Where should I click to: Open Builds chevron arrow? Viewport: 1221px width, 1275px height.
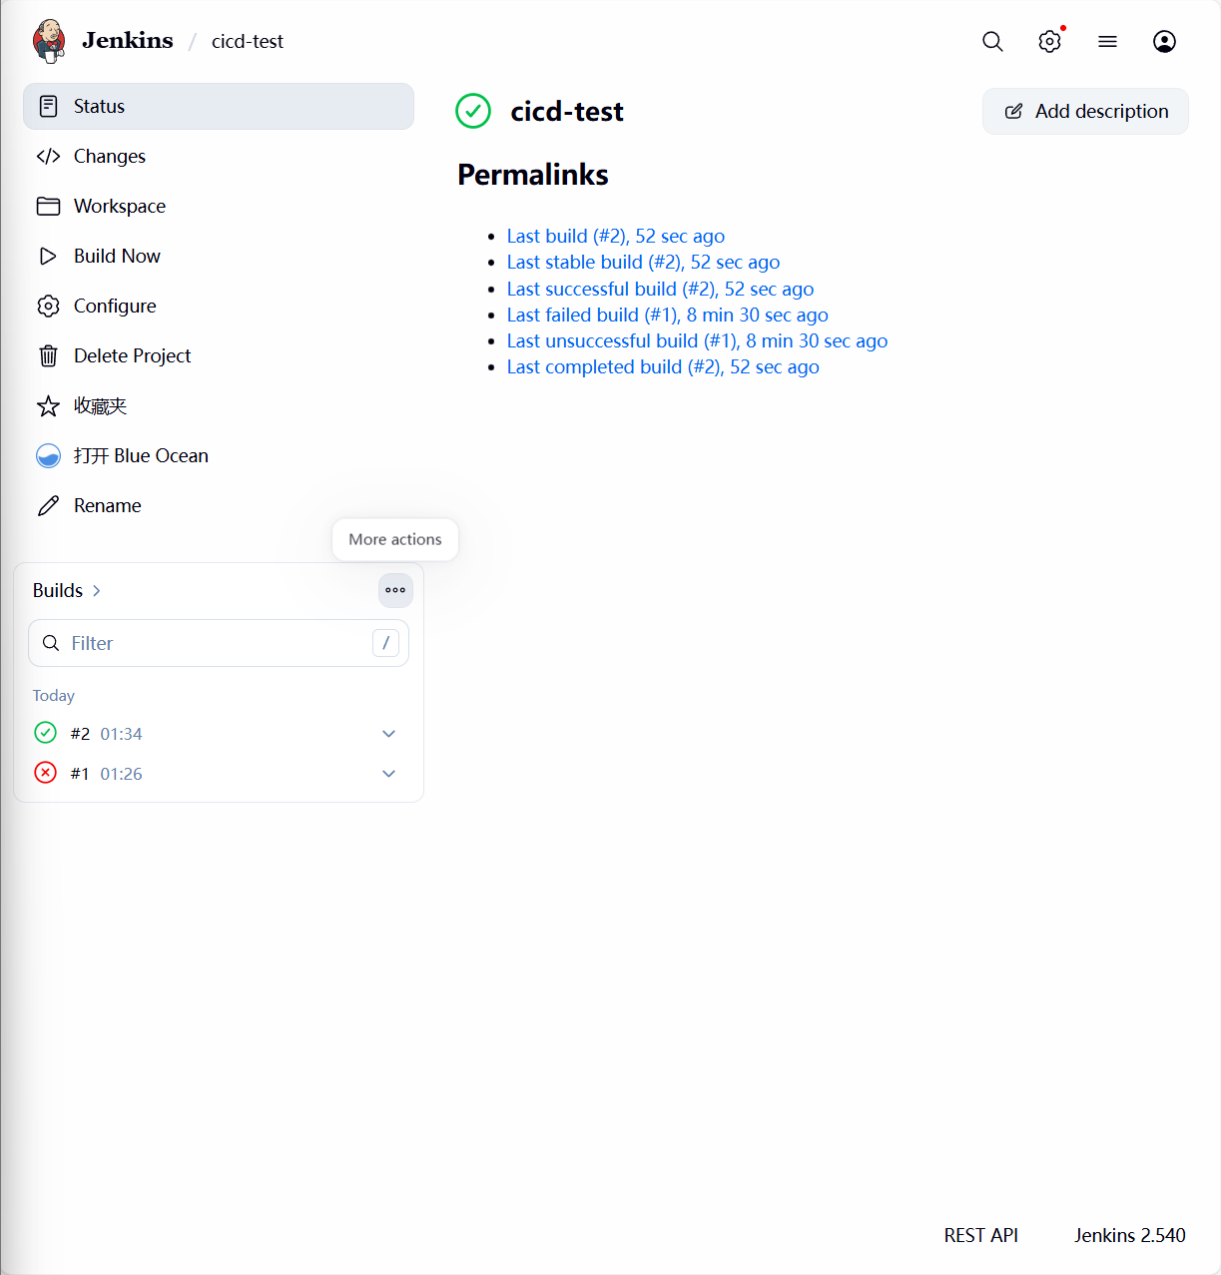coord(96,591)
